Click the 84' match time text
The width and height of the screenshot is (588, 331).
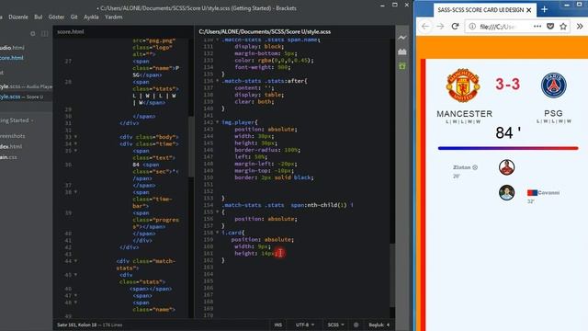tap(508, 132)
